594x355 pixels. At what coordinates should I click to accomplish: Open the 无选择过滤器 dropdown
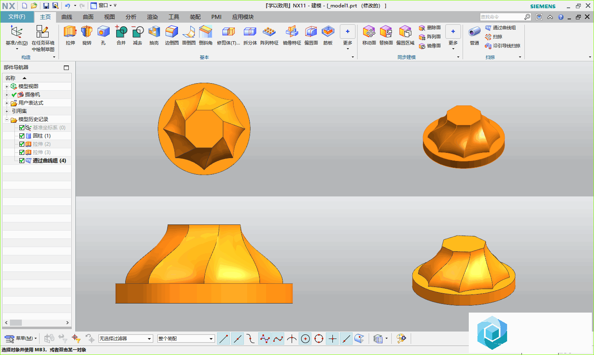click(126, 339)
